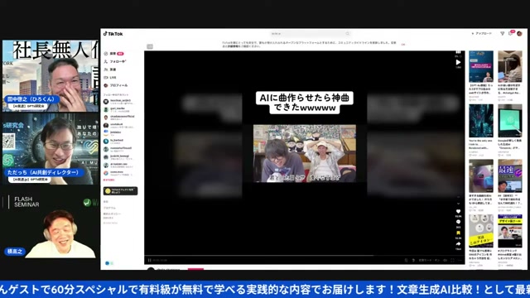
Task: Share the video with arrow icon
Action: point(458,243)
